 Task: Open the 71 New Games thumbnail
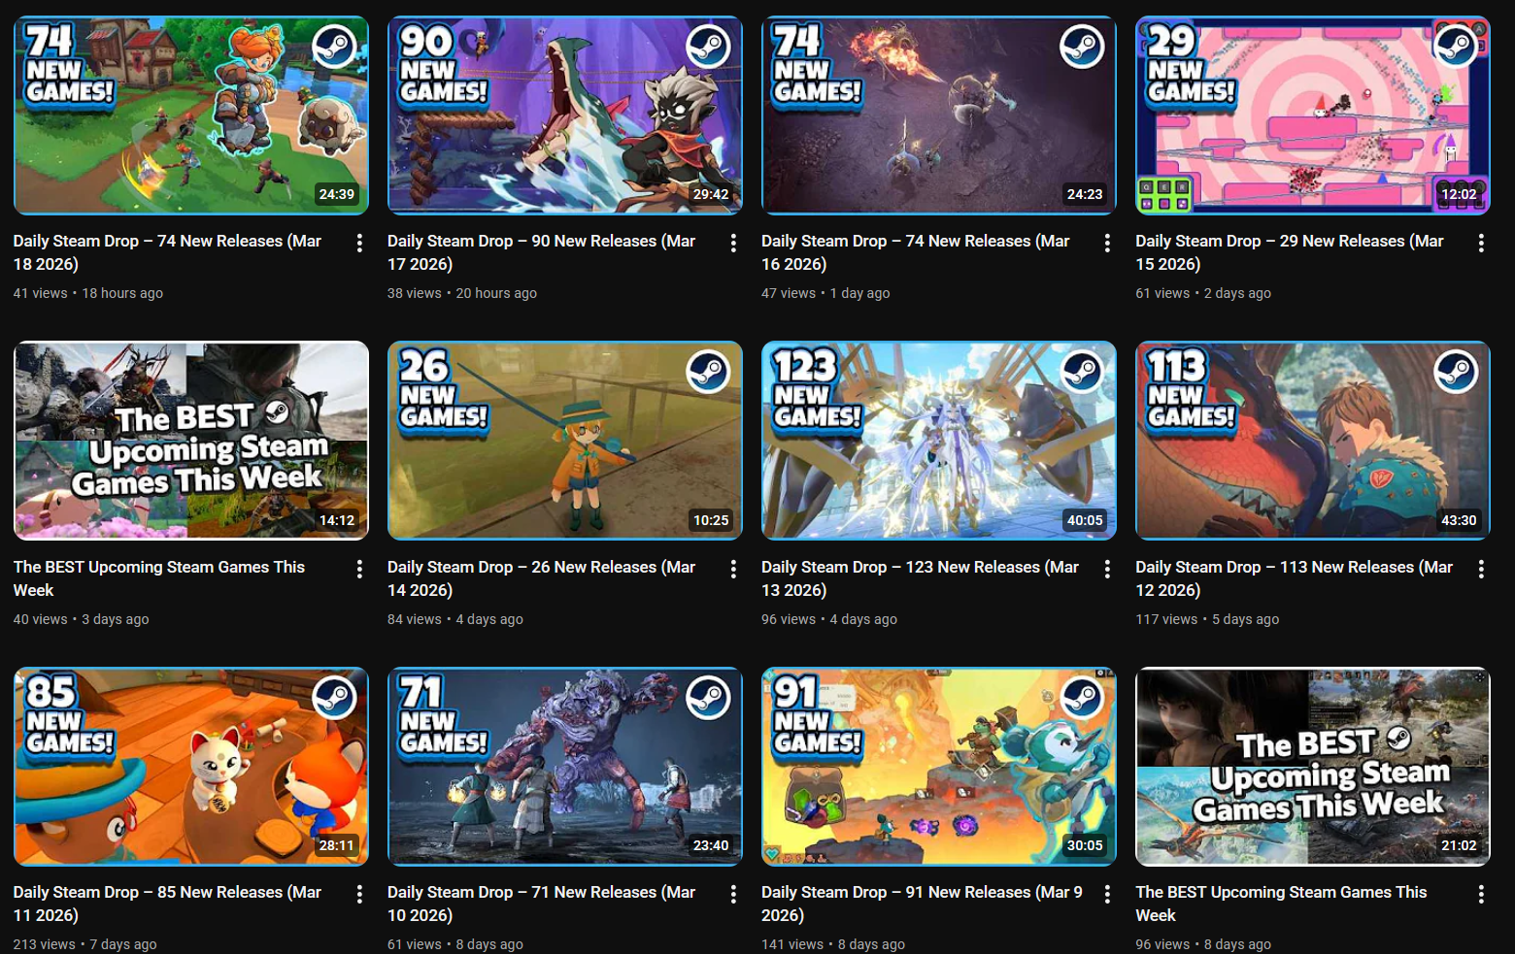pos(565,767)
